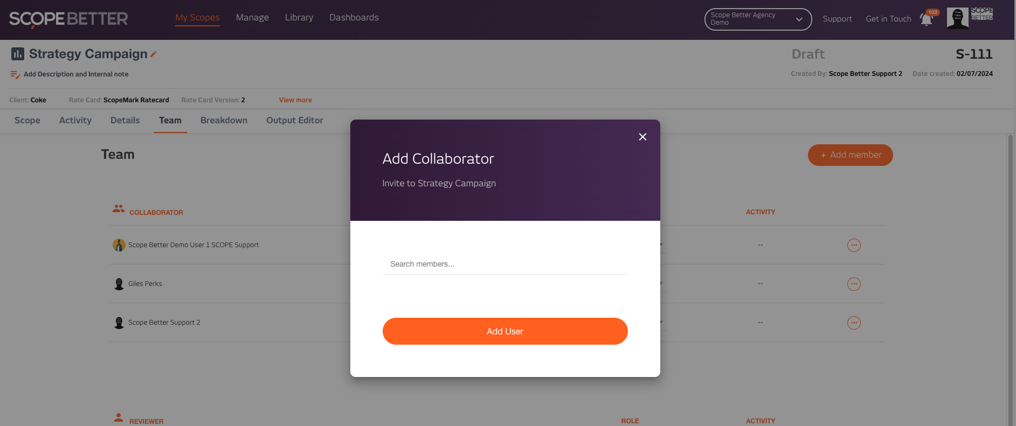Click the Add member button
Image resolution: width=1016 pixels, height=426 pixels.
tap(850, 155)
